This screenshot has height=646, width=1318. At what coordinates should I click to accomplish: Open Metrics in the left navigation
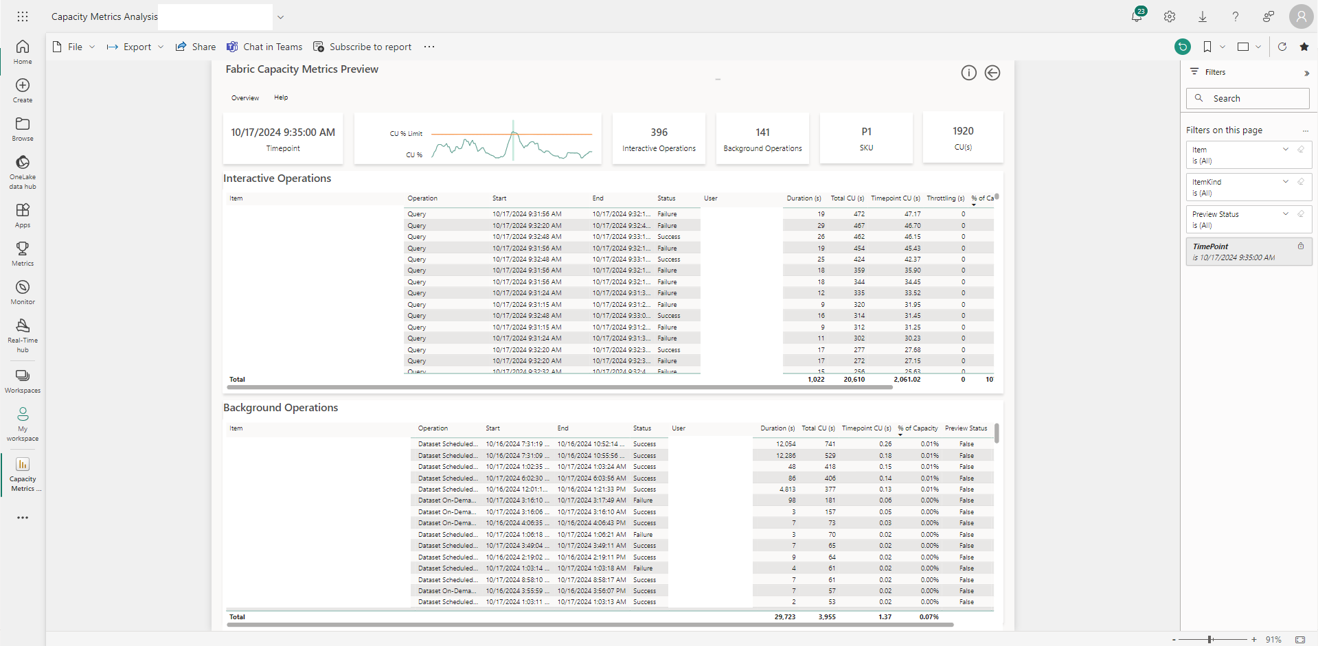(x=23, y=254)
